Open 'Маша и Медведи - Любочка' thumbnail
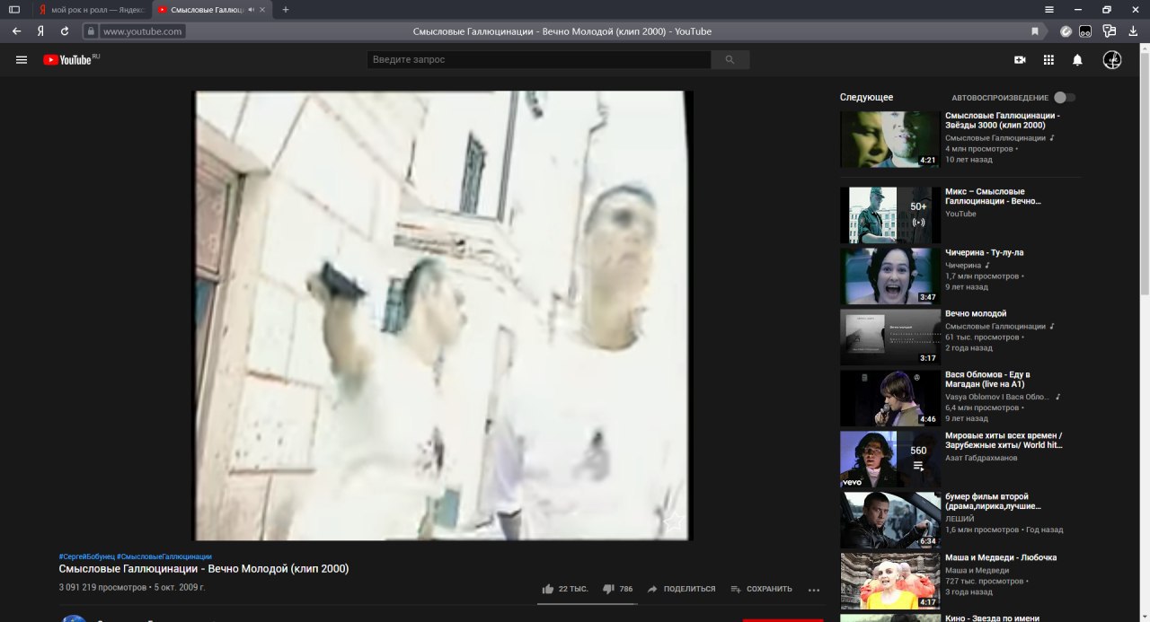The image size is (1150, 622). [889, 581]
